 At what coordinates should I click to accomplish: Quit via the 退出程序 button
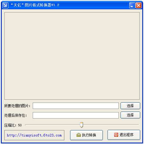[x=124, y=135]
